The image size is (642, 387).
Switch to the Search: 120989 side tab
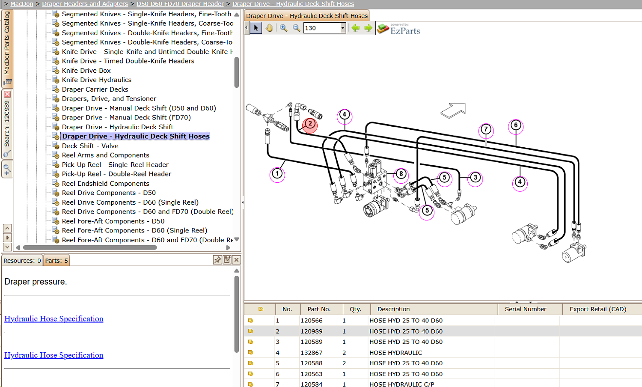[x=7, y=124]
